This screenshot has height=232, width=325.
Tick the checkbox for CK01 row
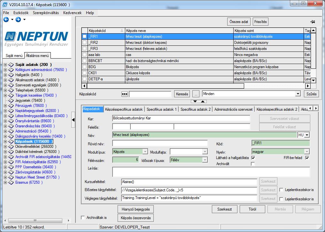pyautogui.click(x=85, y=73)
